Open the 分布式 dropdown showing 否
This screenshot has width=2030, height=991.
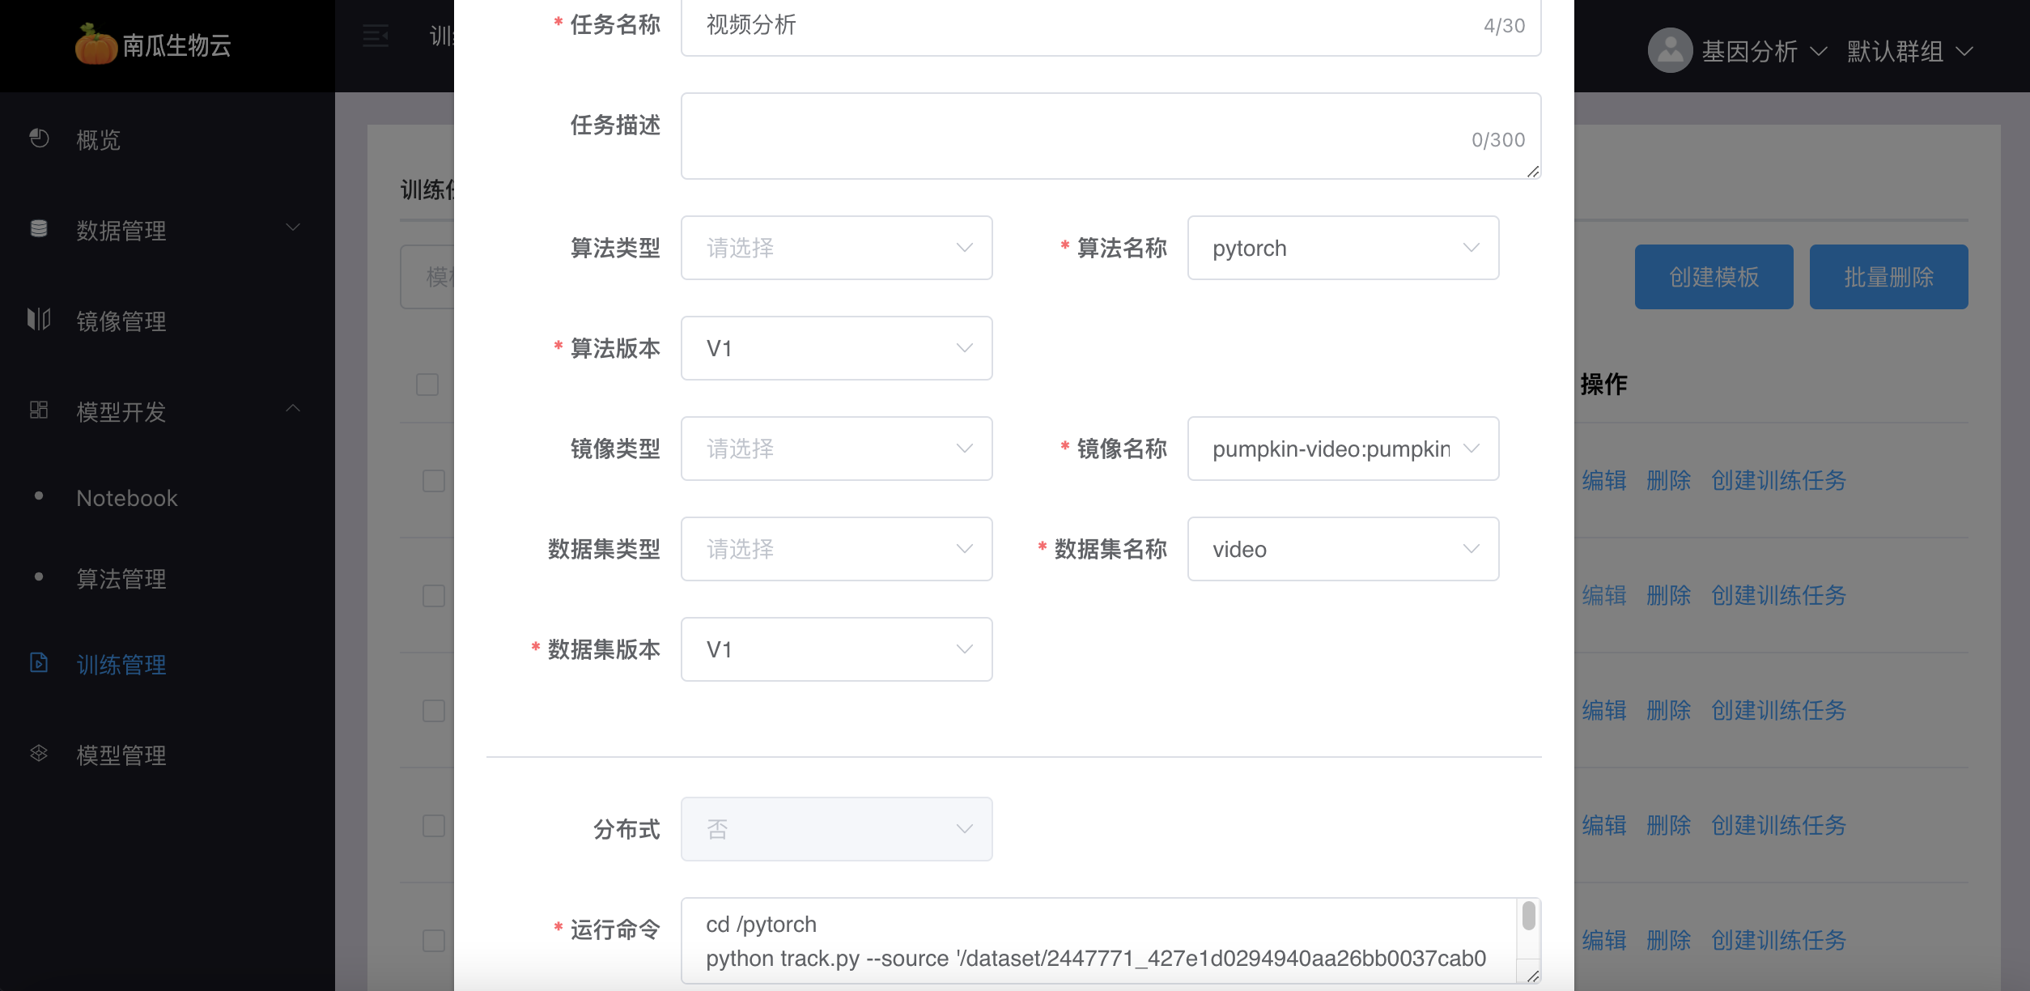(836, 829)
